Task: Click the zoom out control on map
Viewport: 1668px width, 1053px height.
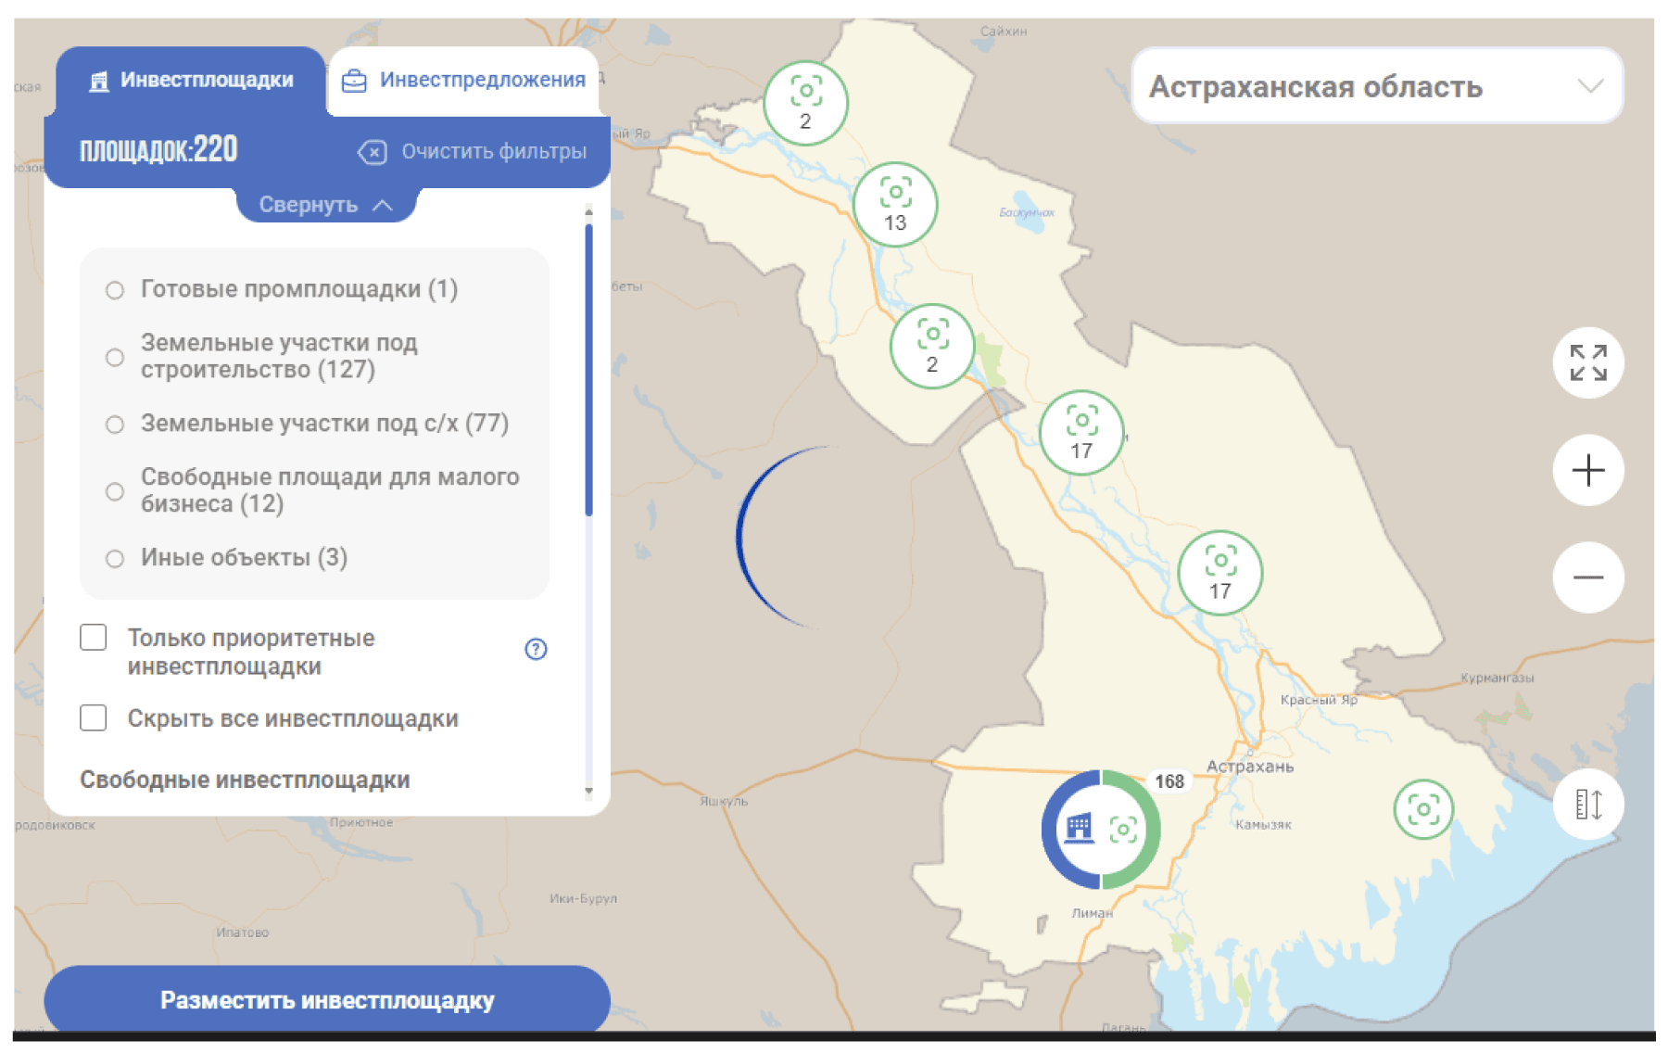Action: point(1587,577)
